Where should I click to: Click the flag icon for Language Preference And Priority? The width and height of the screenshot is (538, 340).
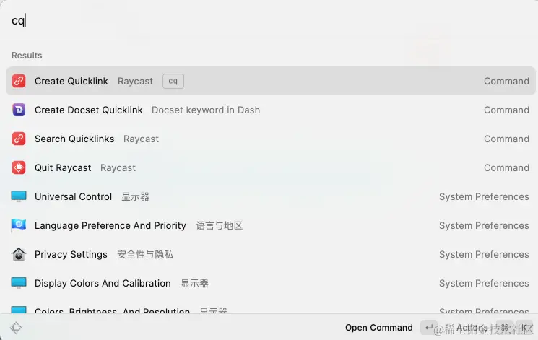coord(19,225)
